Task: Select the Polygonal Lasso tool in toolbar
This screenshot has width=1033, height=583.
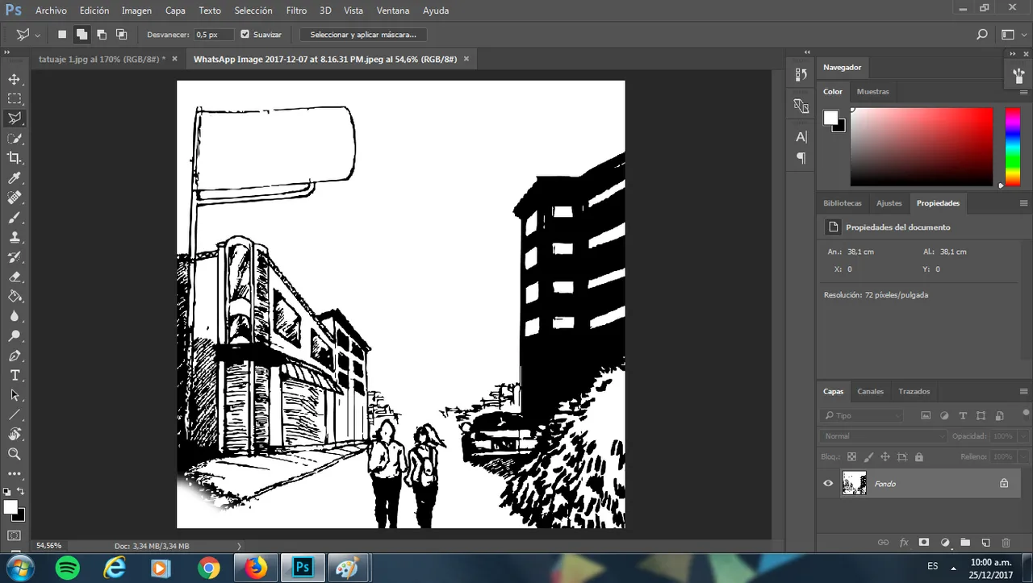Action: pos(15,119)
